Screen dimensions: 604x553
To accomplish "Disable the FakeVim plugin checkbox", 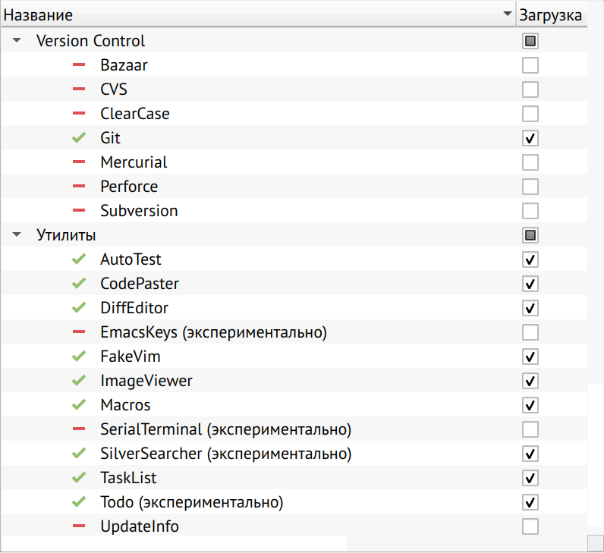I will pyautogui.click(x=530, y=357).
